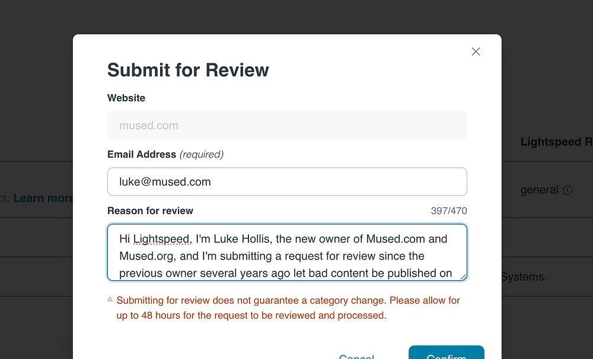
Task: Click the Website field label
Action: 126,98
